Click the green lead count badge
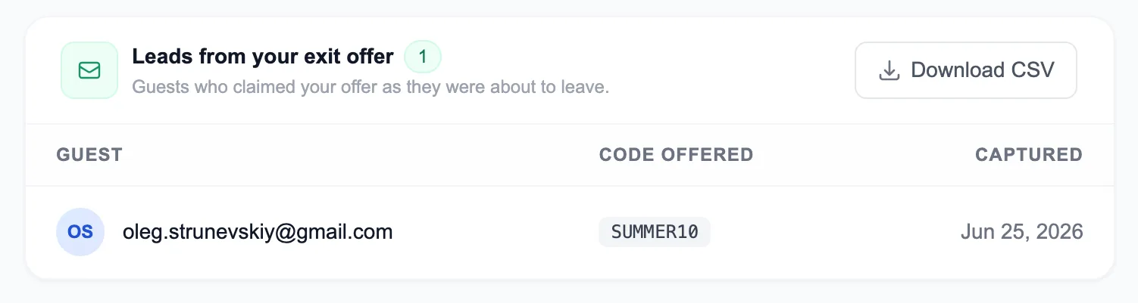 pos(423,57)
